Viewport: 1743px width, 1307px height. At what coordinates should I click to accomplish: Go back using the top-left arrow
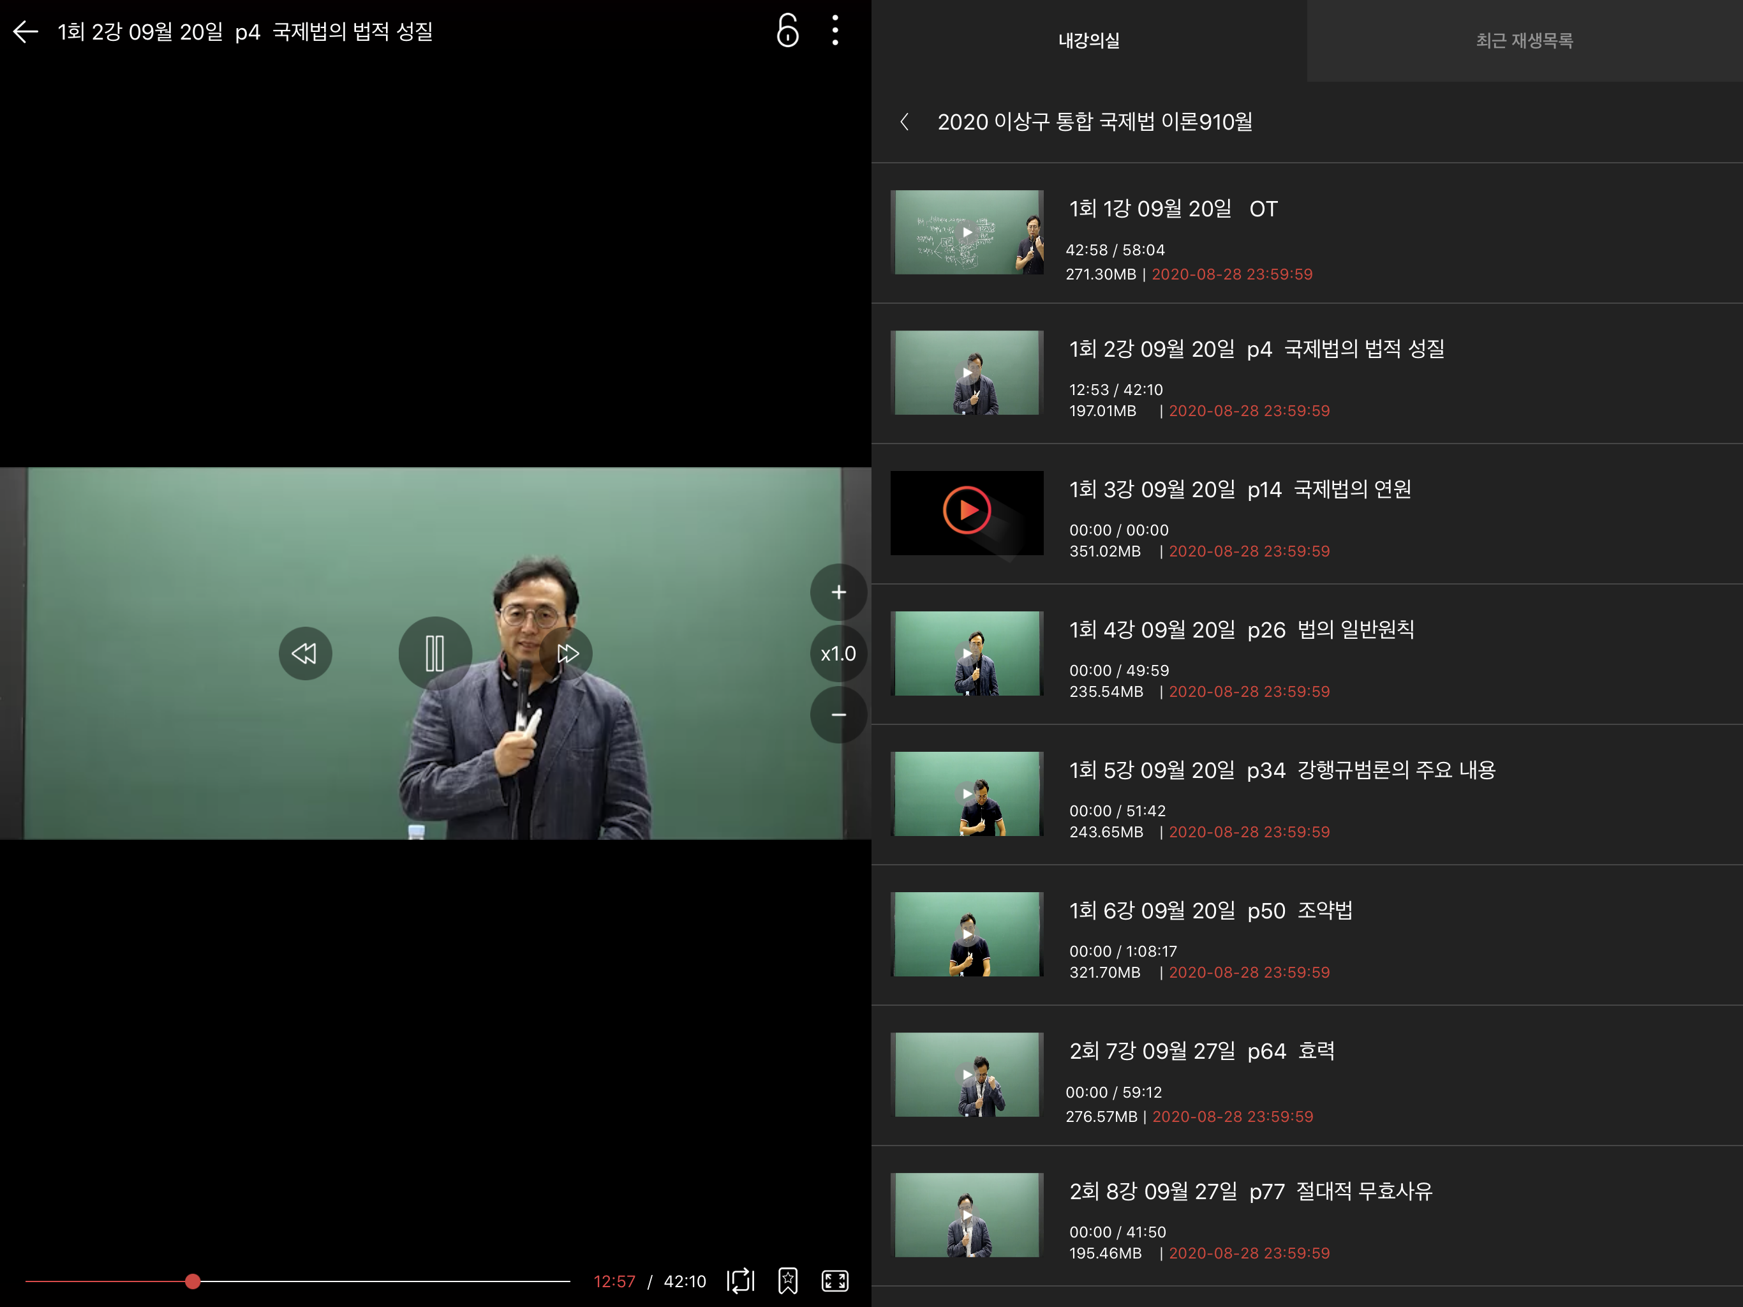[x=26, y=31]
